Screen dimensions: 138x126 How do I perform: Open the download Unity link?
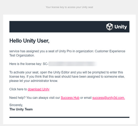[x=39, y=89]
